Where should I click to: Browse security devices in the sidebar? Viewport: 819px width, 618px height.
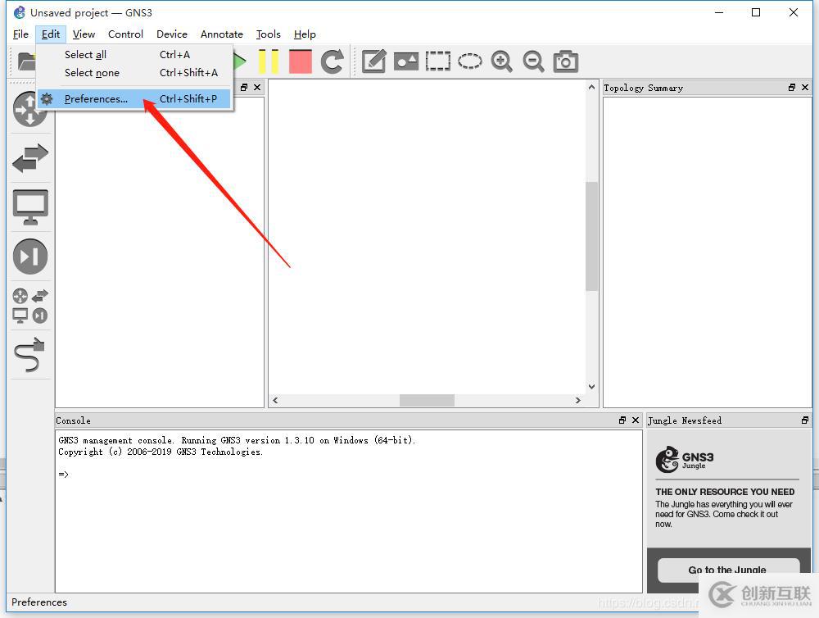pos(29,257)
